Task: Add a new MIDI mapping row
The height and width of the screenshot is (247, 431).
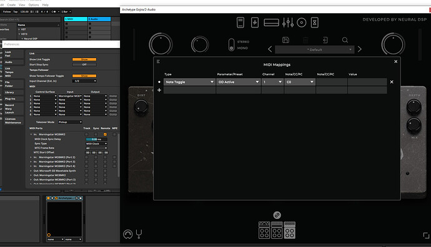Action: (159, 90)
